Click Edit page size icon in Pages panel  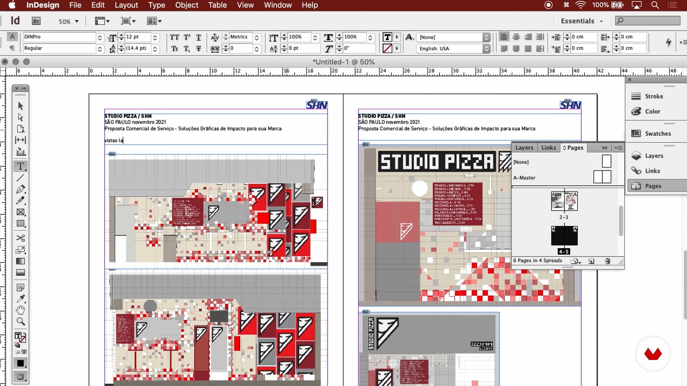coord(575,261)
